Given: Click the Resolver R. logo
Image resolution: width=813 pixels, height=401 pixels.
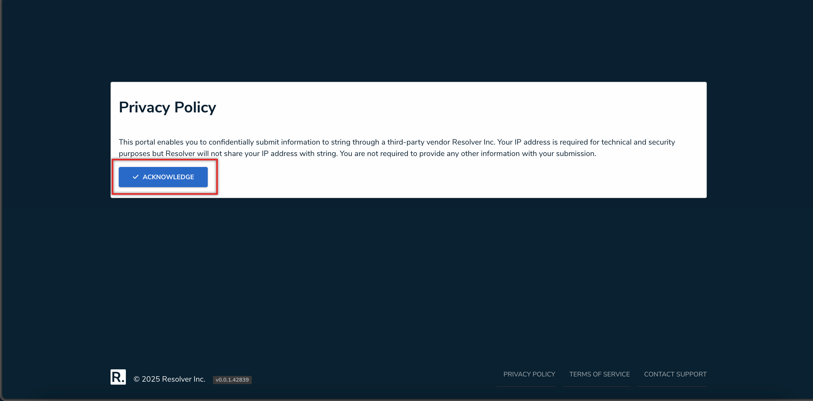Looking at the screenshot, I should [118, 377].
